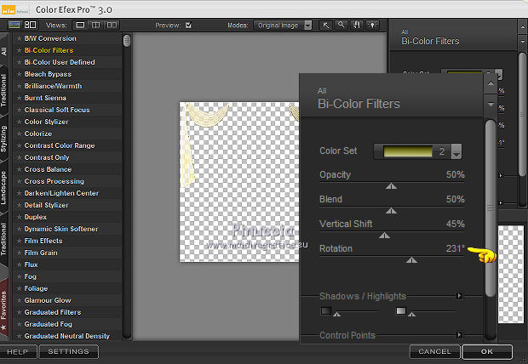This screenshot has width=528, height=364.
Task: Click the Blend slider handle
Action: pos(391,211)
